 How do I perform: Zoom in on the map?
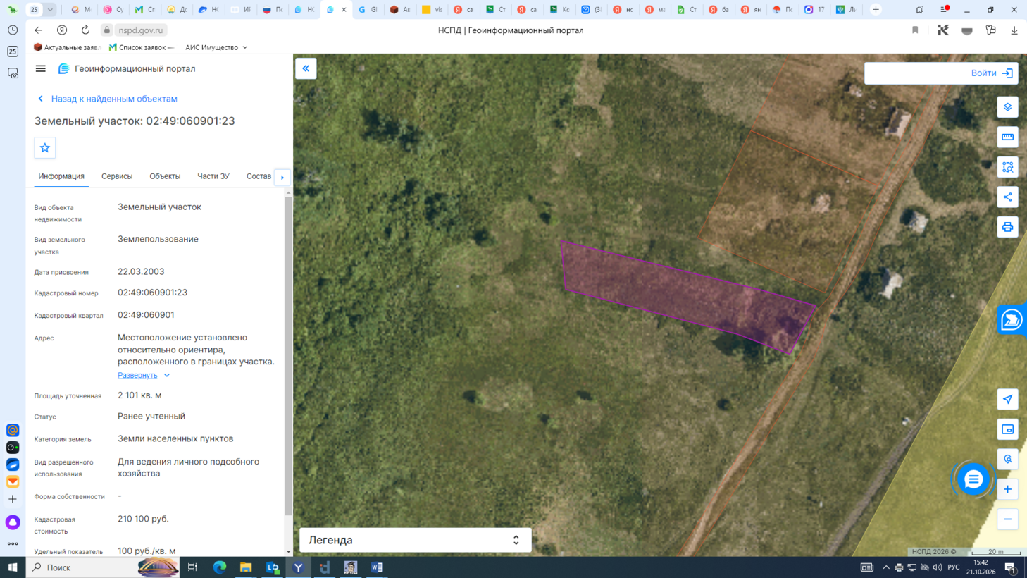pos(1007,489)
